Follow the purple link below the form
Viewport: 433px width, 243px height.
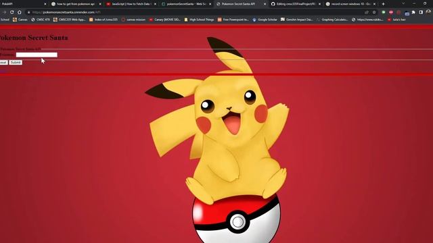[3, 72]
